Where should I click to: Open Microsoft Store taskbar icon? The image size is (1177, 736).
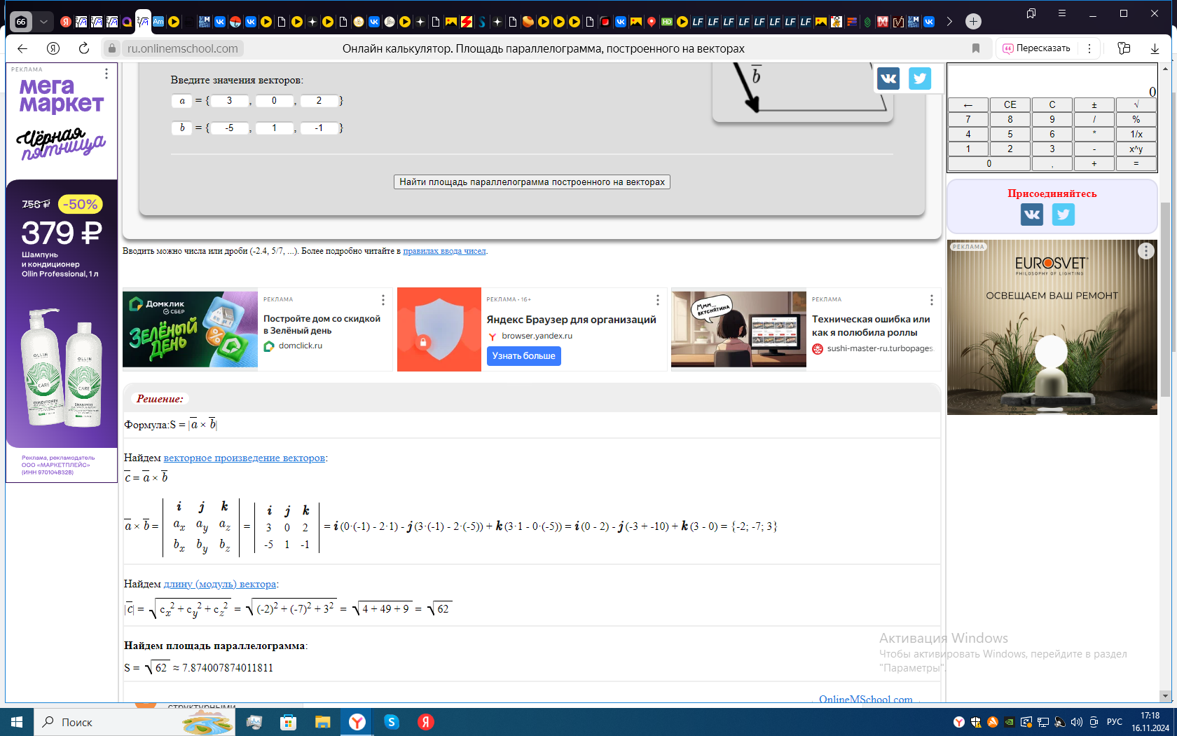coord(288,722)
